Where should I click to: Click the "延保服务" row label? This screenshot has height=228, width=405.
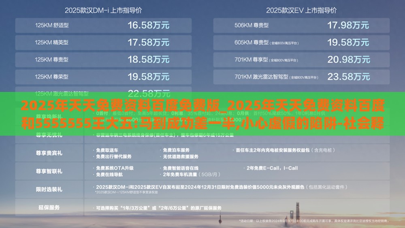click(x=49, y=208)
